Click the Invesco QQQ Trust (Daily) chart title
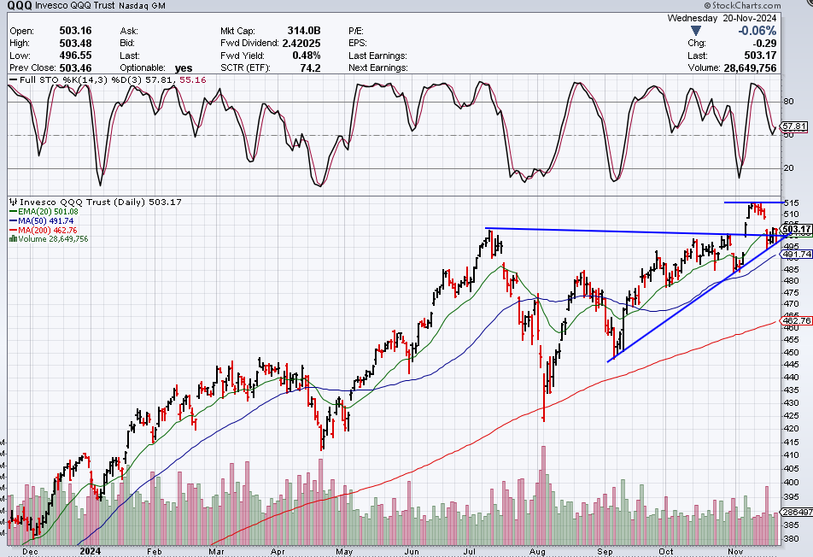The width and height of the screenshot is (813, 557). tap(96, 202)
